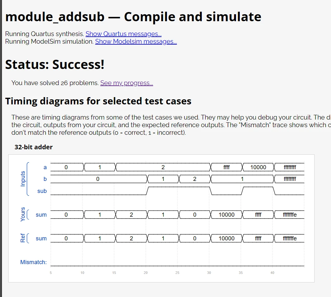Image resolution: width=331 pixels, height=297 pixels.
Task: Click the 'Status: Success!' heading
Action: coord(55,64)
